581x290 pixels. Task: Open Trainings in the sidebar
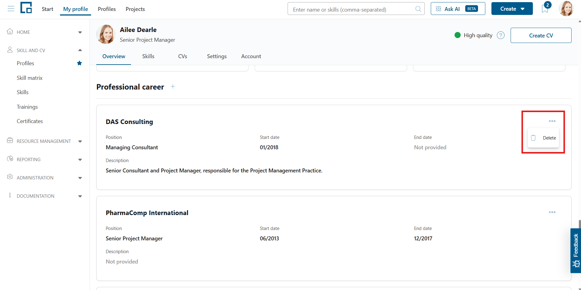click(x=27, y=107)
